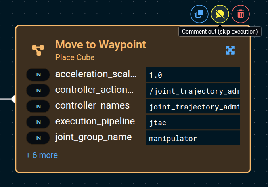Image resolution: width=268 pixels, height=187 pixels.
Task: Click the IN badge for controller_action
Action: point(38,90)
